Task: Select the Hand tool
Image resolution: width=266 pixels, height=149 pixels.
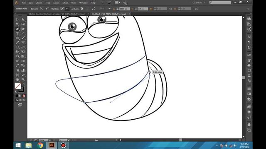Action: pyautogui.click(x=17, y=79)
